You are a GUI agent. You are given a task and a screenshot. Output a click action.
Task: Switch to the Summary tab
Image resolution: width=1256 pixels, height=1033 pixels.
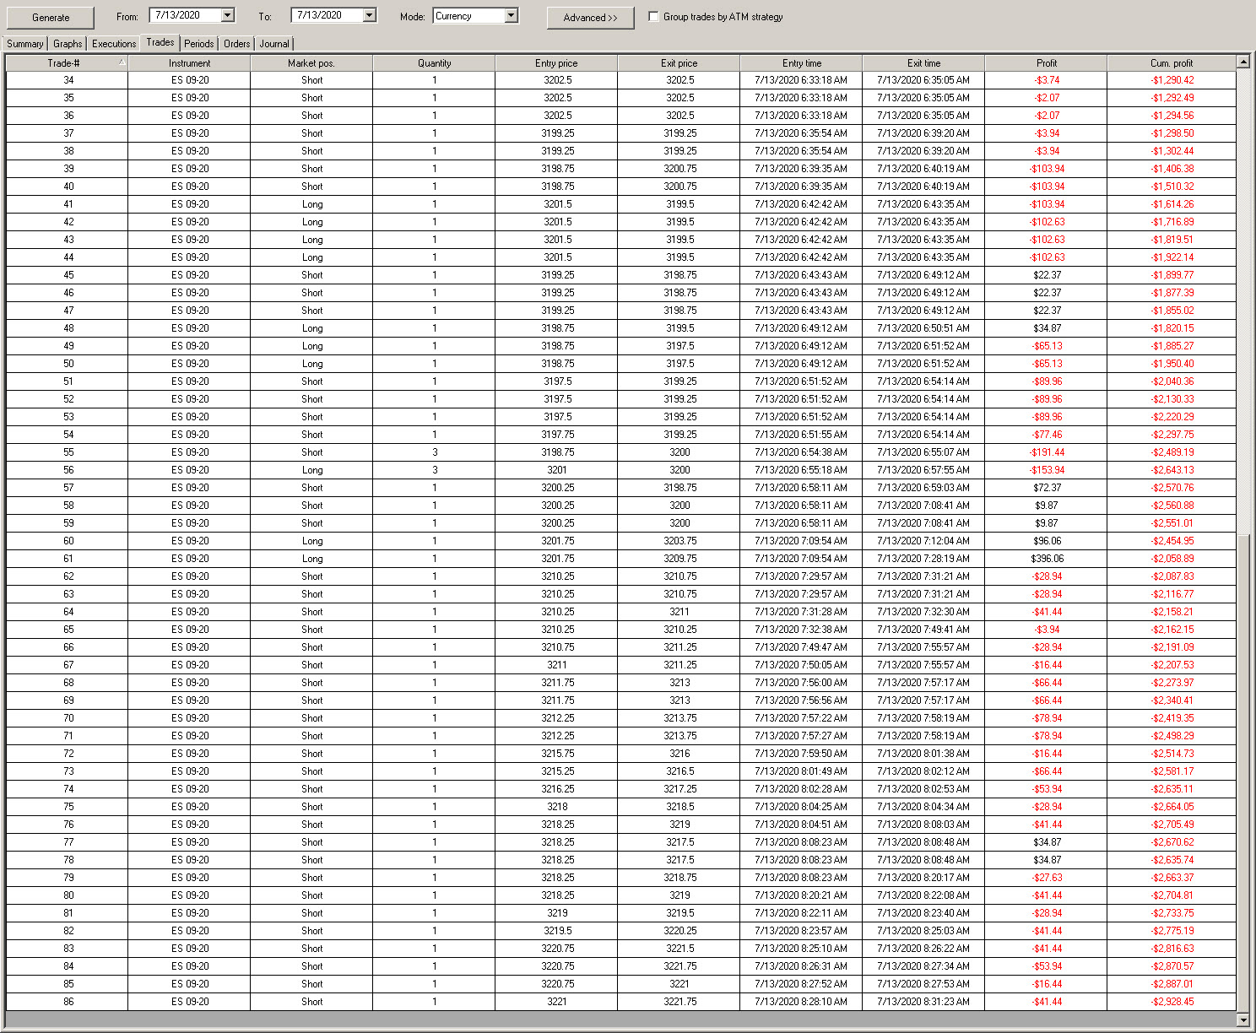(x=24, y=44)
